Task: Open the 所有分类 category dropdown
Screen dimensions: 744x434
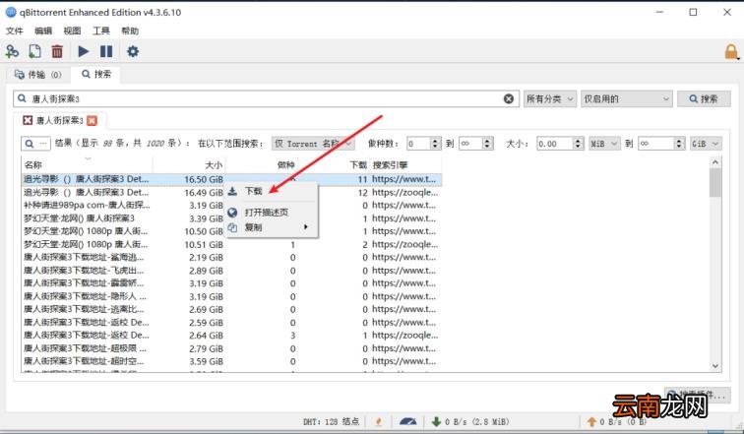Action: (x=550, y=98)
